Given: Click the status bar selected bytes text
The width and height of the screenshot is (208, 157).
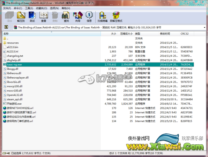Looking at the screenshot, I should pos(31,153).
